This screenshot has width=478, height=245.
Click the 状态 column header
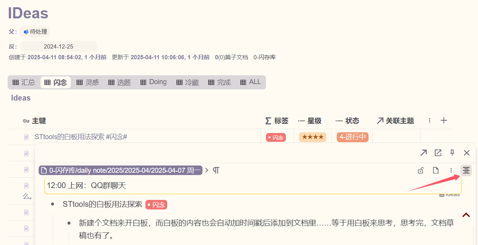click(347, 121)
